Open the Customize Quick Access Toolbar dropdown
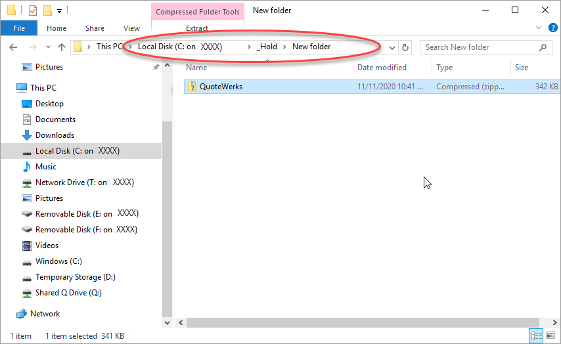Viewport: 561px width, 344px height. pyautogui.click(x=59, y=11)
